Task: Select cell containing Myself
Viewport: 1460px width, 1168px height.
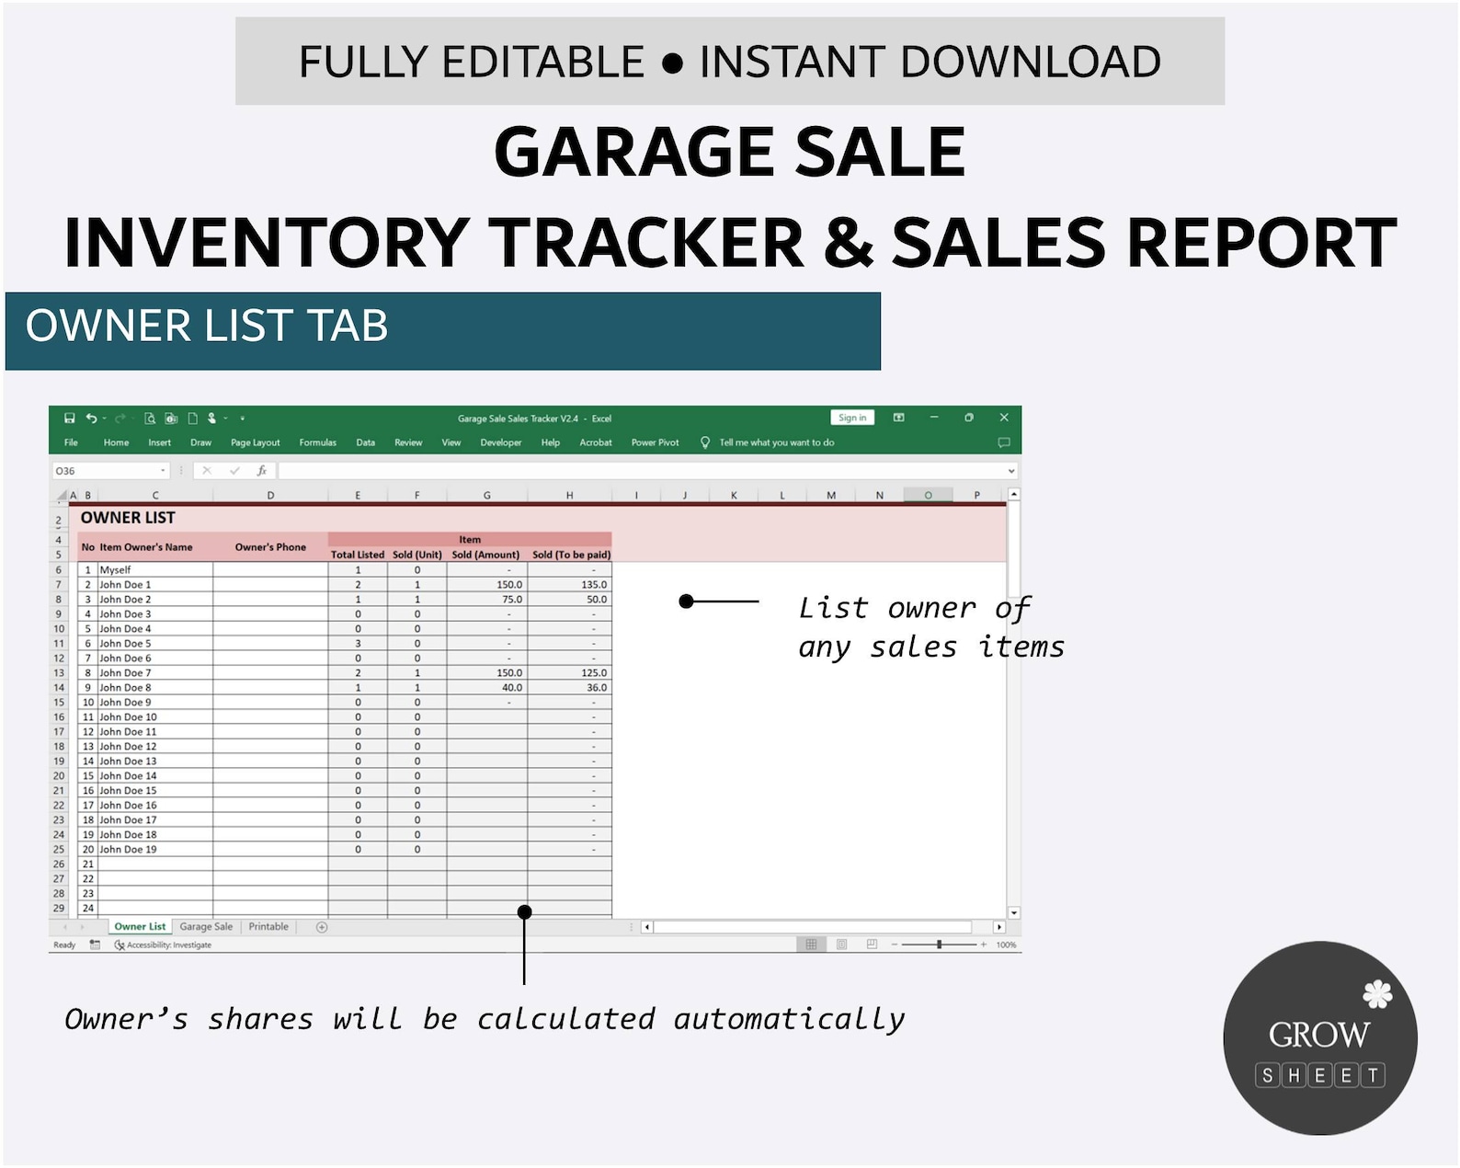Action: tap(155, 570)
